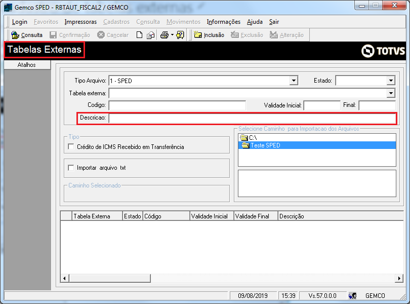410x304 pixels.
Task: Click the Validade Final column header
Action: 256,216
